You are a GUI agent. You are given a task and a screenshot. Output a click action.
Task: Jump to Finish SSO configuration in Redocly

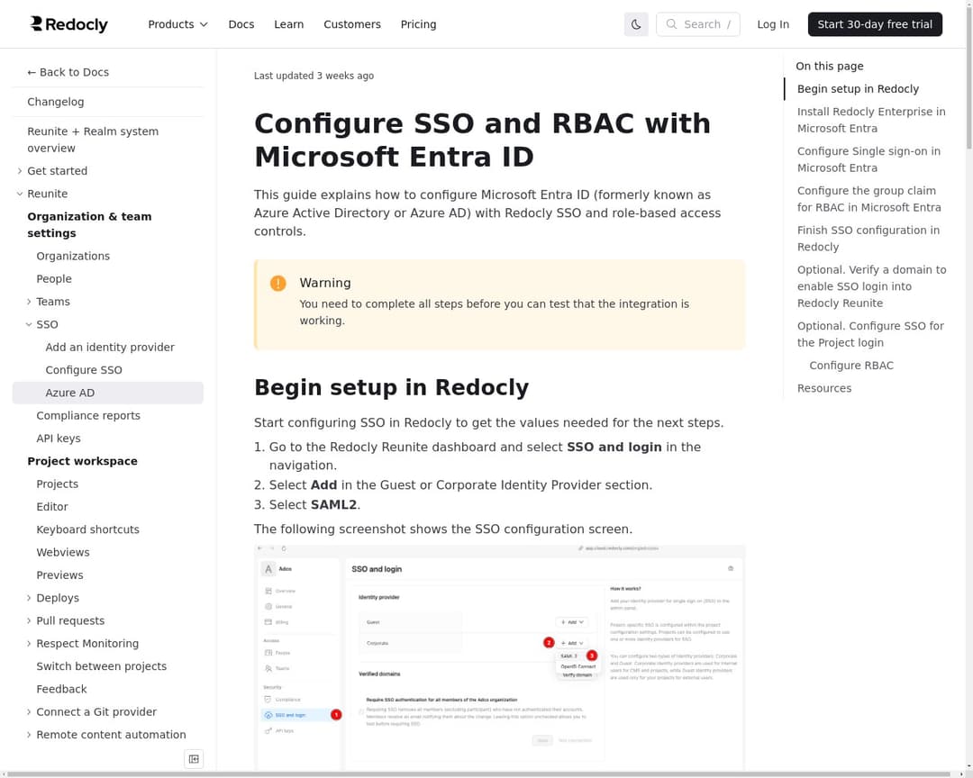click(x=868, y=239)
